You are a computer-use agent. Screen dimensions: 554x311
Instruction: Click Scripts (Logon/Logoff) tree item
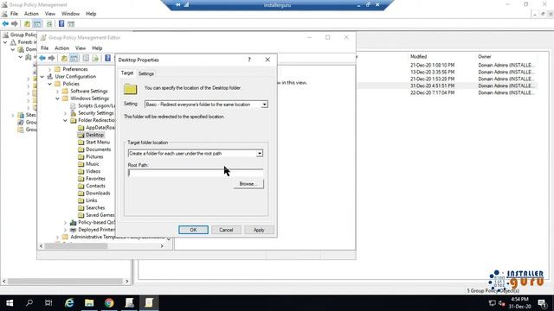coord(96,105)
